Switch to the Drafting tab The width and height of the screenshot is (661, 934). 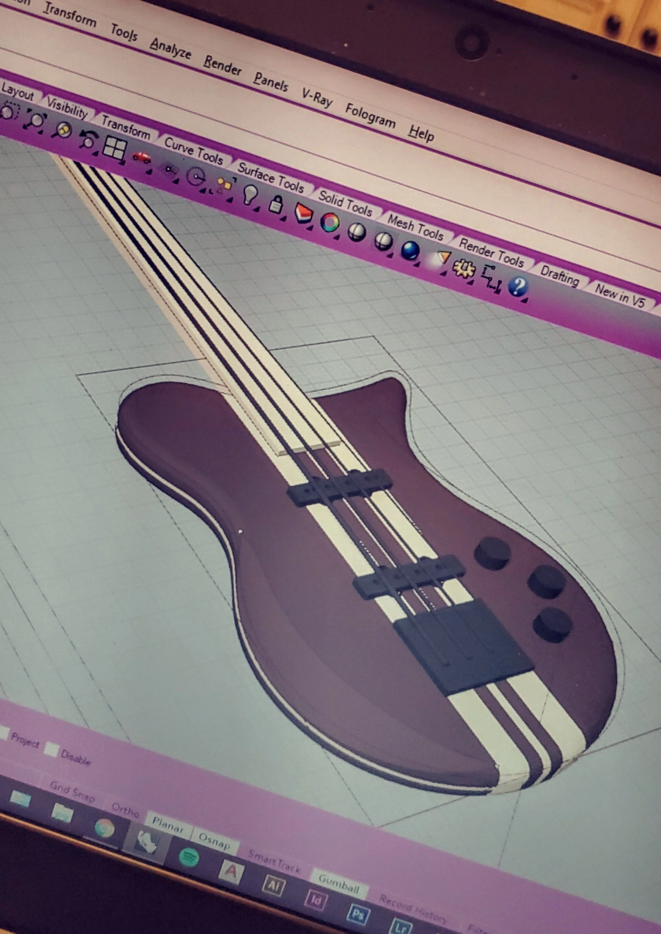559,276
